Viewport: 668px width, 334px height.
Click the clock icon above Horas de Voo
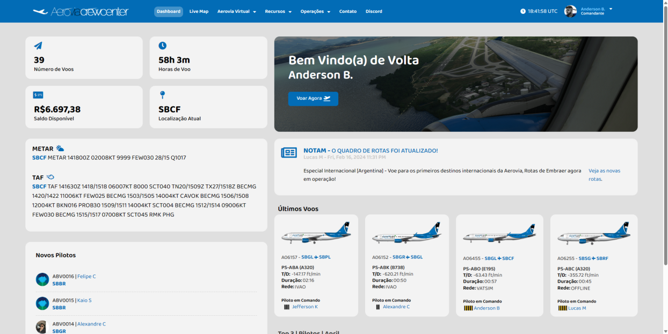tap(162, 46)
